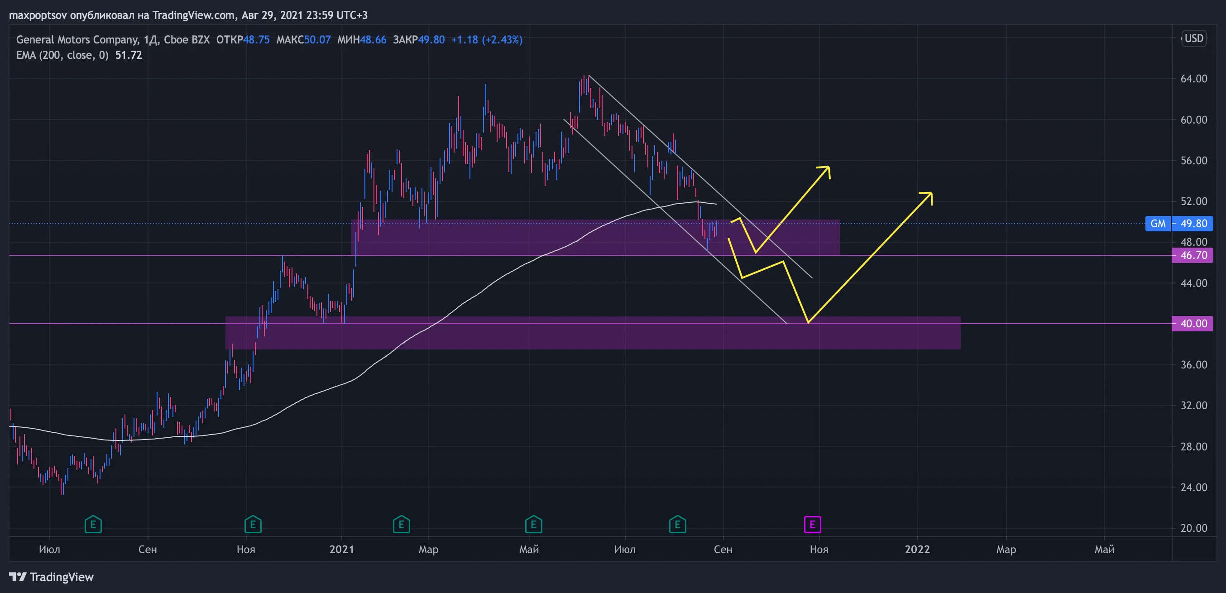Viewport: 1226px width, 593px height.
Task: Click the +1.18 (+2.43%) change value
Action: (487, 39)
